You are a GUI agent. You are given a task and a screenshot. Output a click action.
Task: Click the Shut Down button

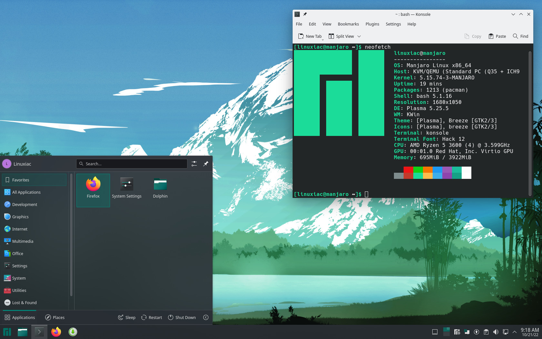(182, 317)
